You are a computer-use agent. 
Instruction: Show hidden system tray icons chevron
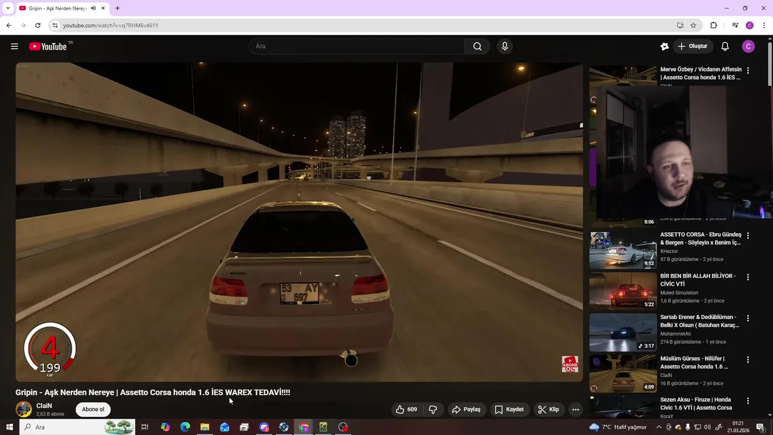(659, 427)
